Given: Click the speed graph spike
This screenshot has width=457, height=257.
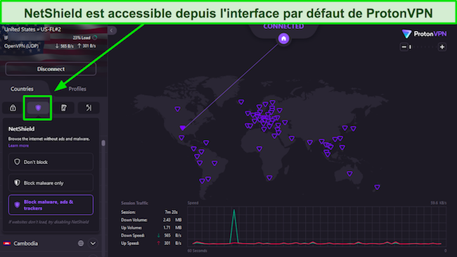Looking at the screenshot, I should 233,226.
